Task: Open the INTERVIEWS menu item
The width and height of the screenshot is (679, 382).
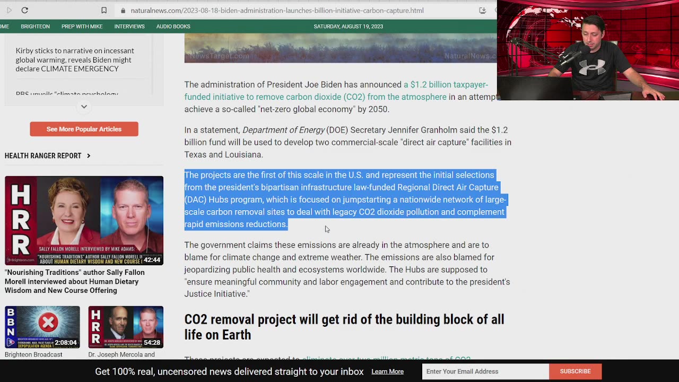Action: tap(129, 27)
